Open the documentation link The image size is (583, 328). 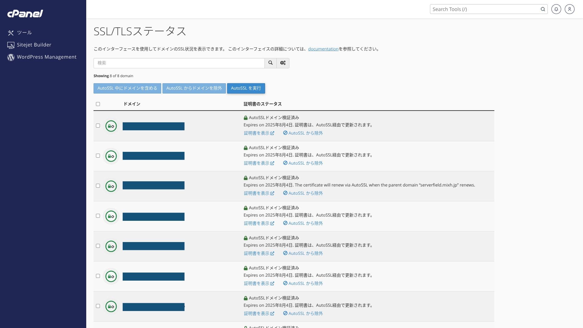click(323, 49)
